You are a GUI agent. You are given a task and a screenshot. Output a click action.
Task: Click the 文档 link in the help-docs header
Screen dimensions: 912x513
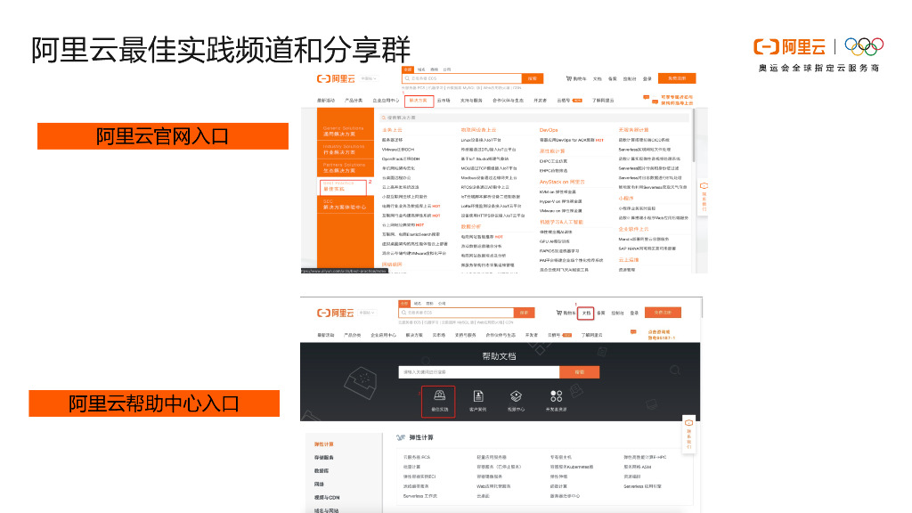click(x=586, y=313)
